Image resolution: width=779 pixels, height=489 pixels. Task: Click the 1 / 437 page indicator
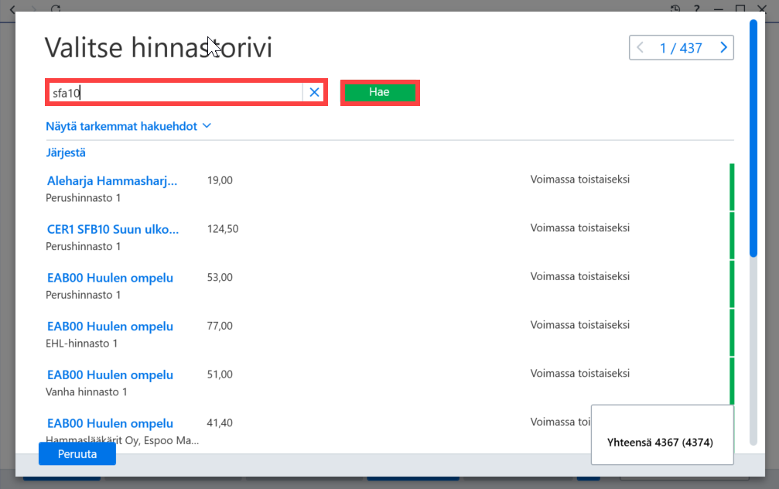[x=681, y=48]
